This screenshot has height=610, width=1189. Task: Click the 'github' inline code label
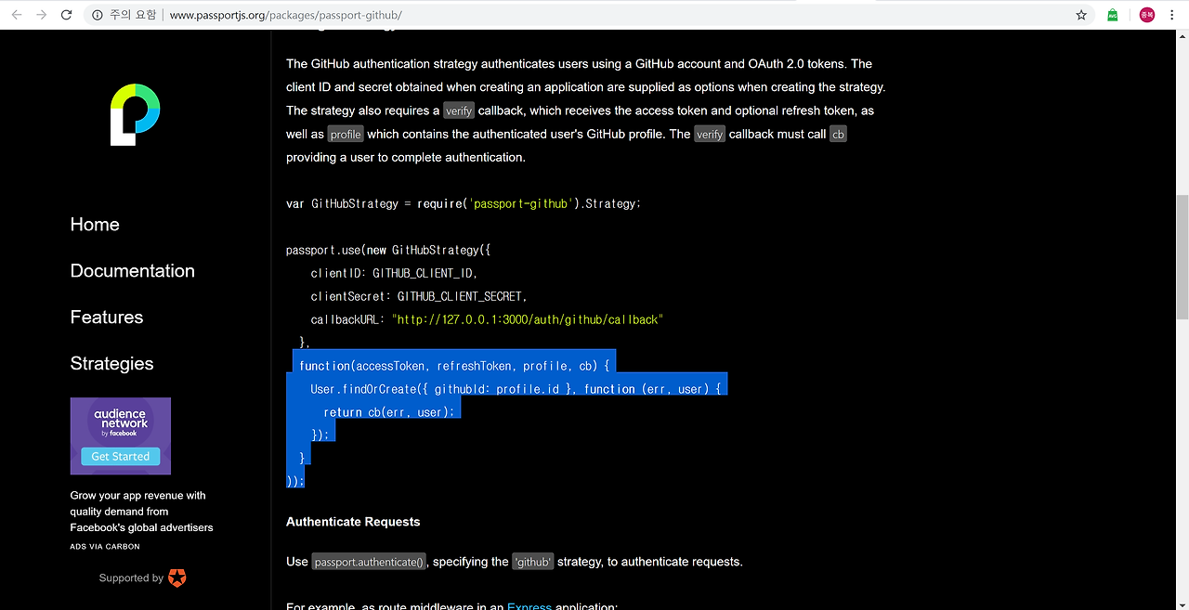coord(533,562)
